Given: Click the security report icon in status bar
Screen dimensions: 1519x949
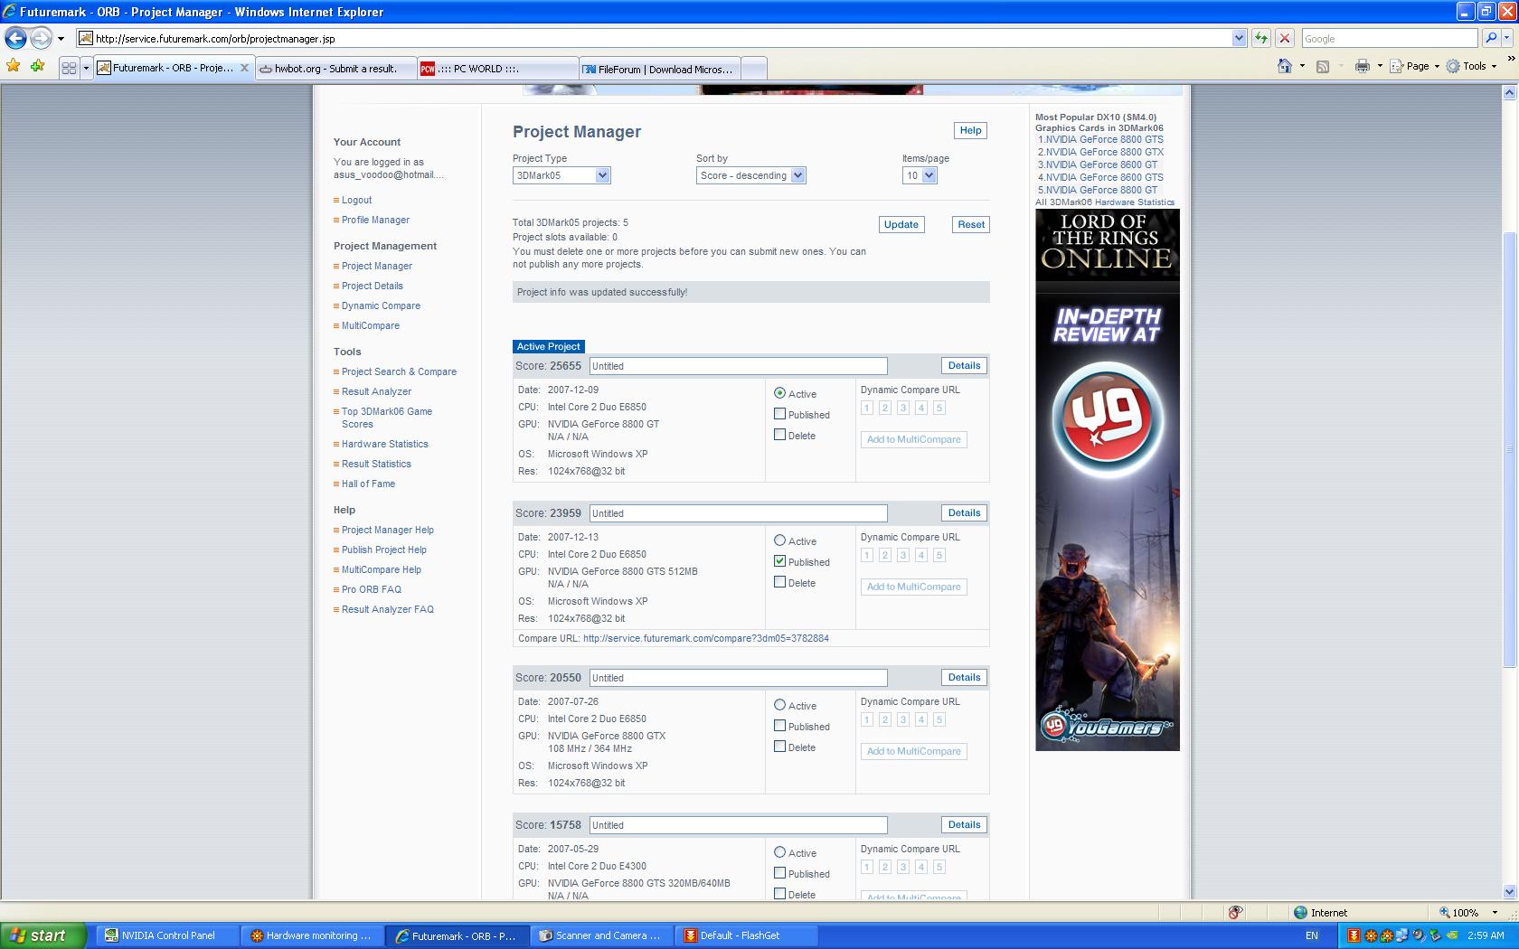Looking at the screenshot, I should (x=1236, y=912).
